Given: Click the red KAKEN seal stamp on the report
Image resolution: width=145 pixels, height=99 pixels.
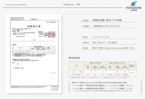Looking at the screenshot, I should [51, 35].
